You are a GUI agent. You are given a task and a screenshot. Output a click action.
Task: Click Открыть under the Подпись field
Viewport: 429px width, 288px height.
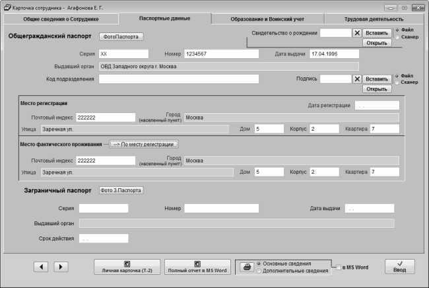click(x=377, y=89)
